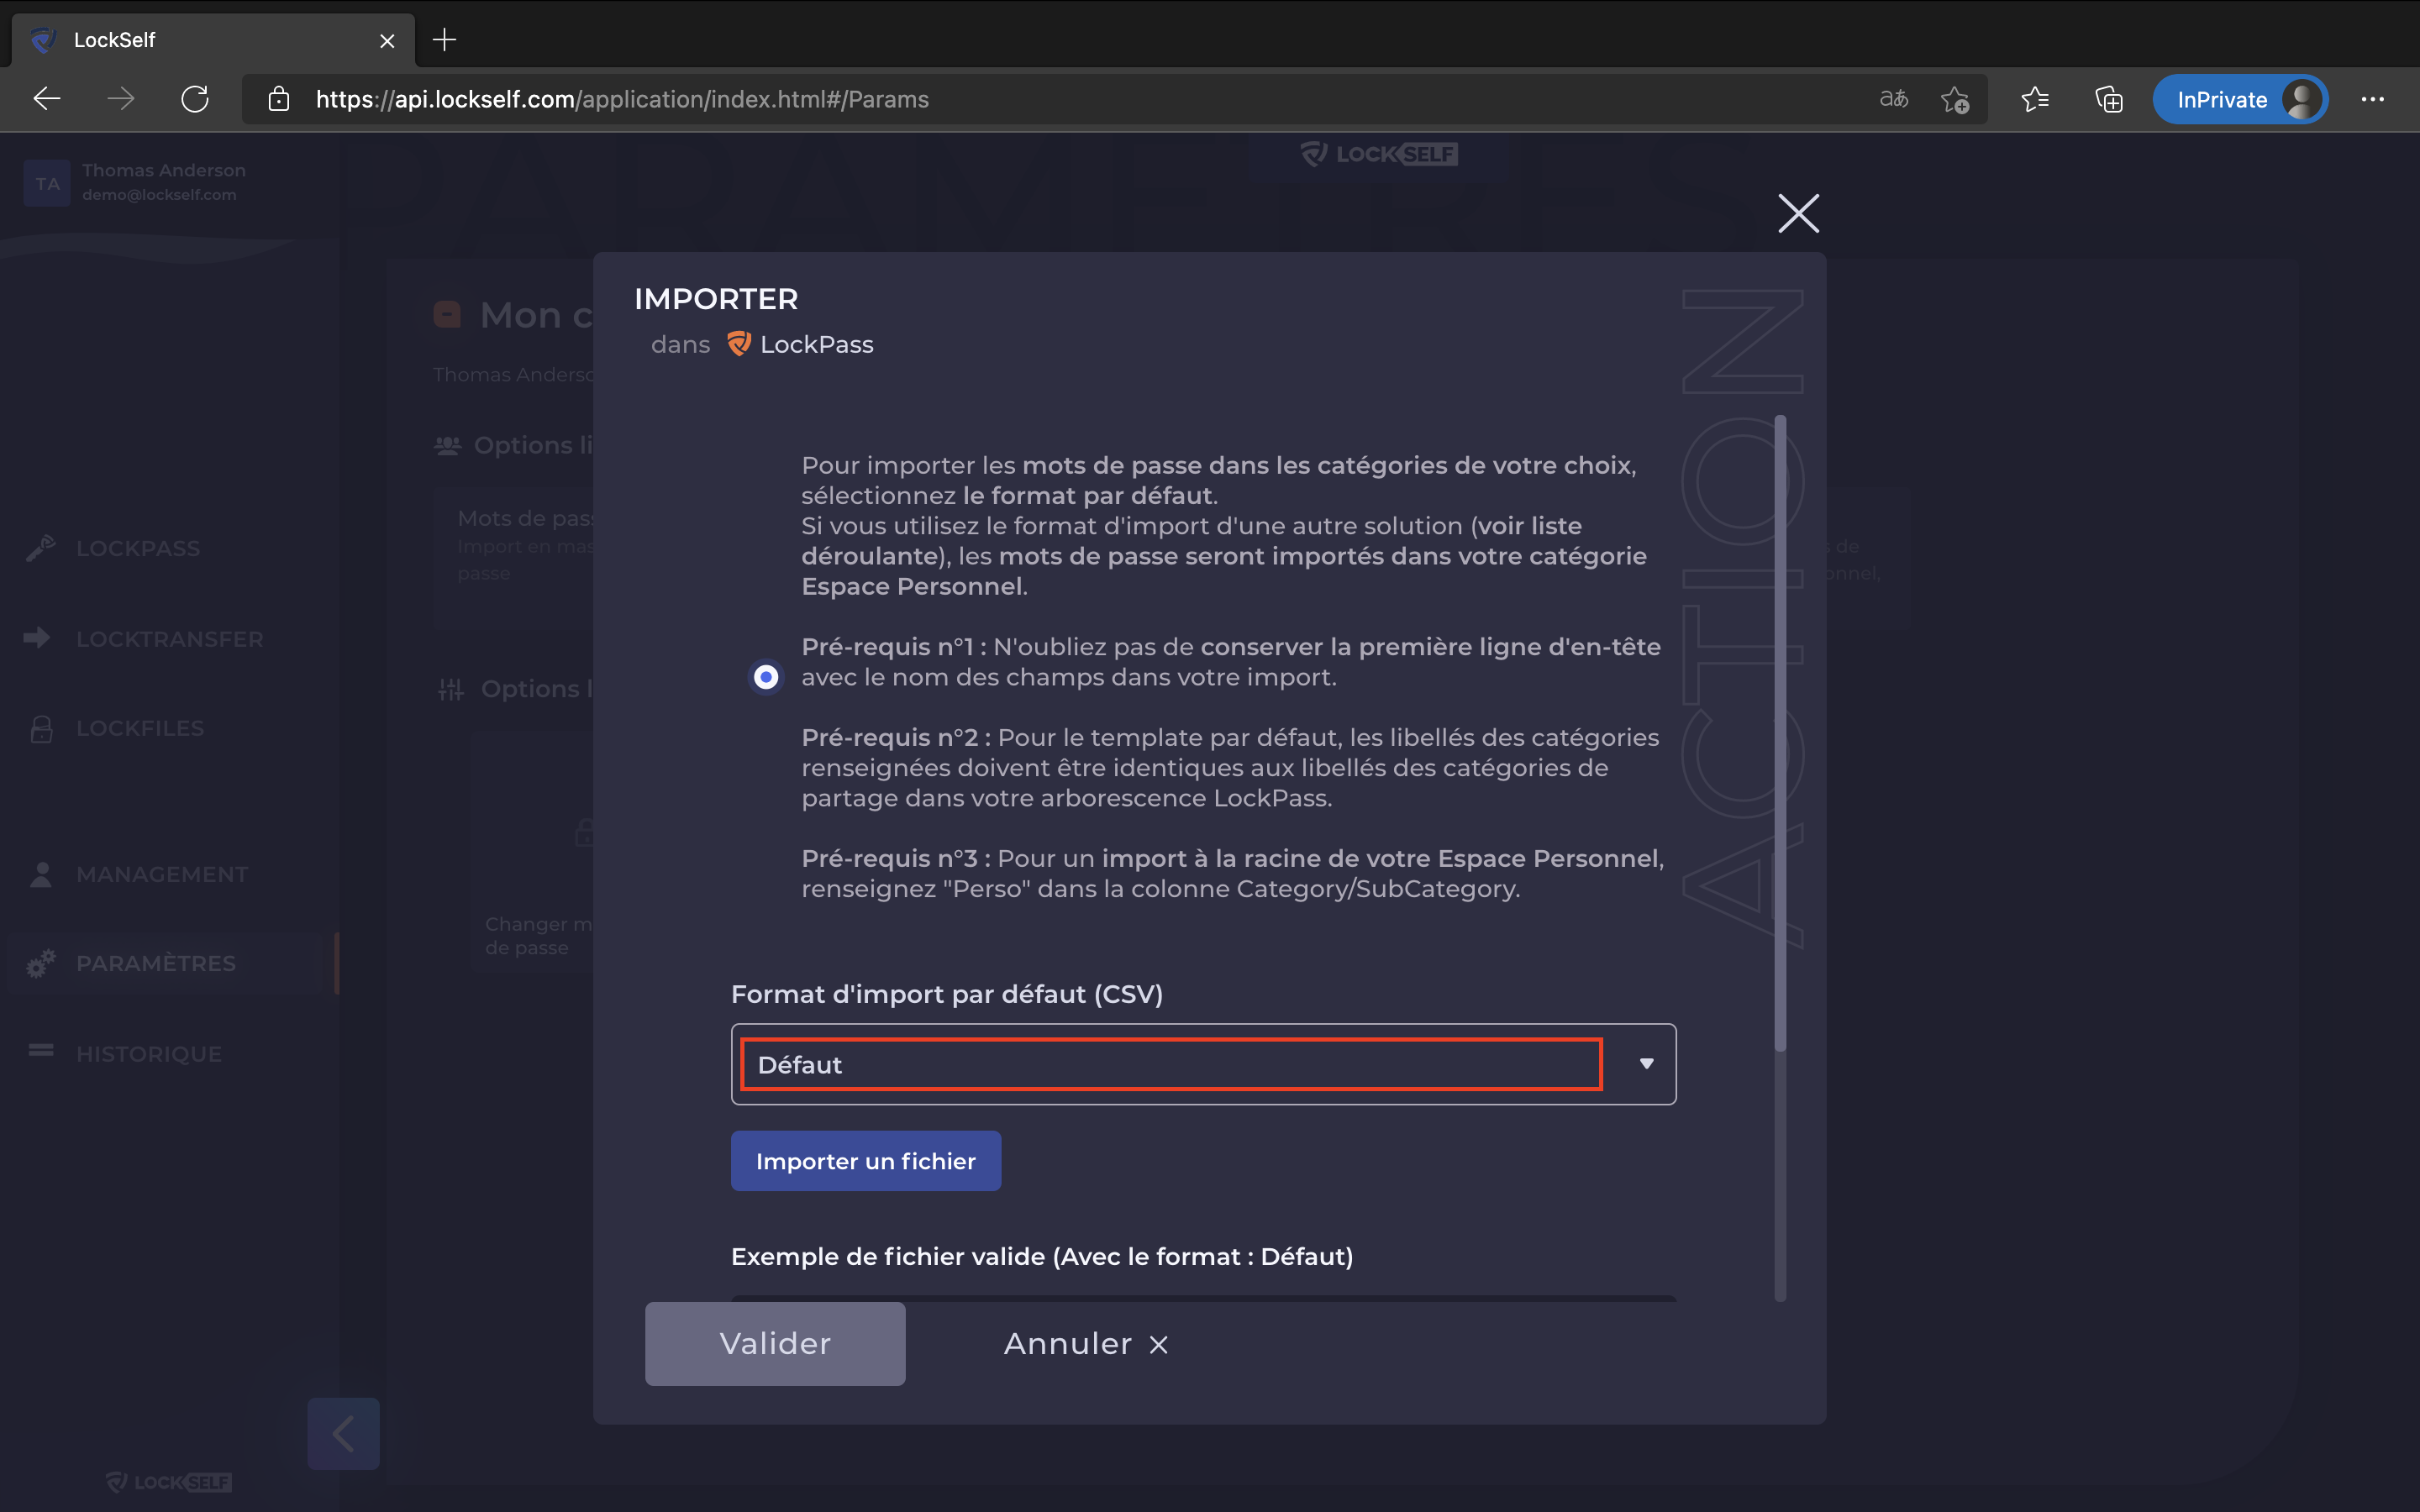Click the Management person icon
The image size is (2420, 1512).
click(x=41, y=874)
